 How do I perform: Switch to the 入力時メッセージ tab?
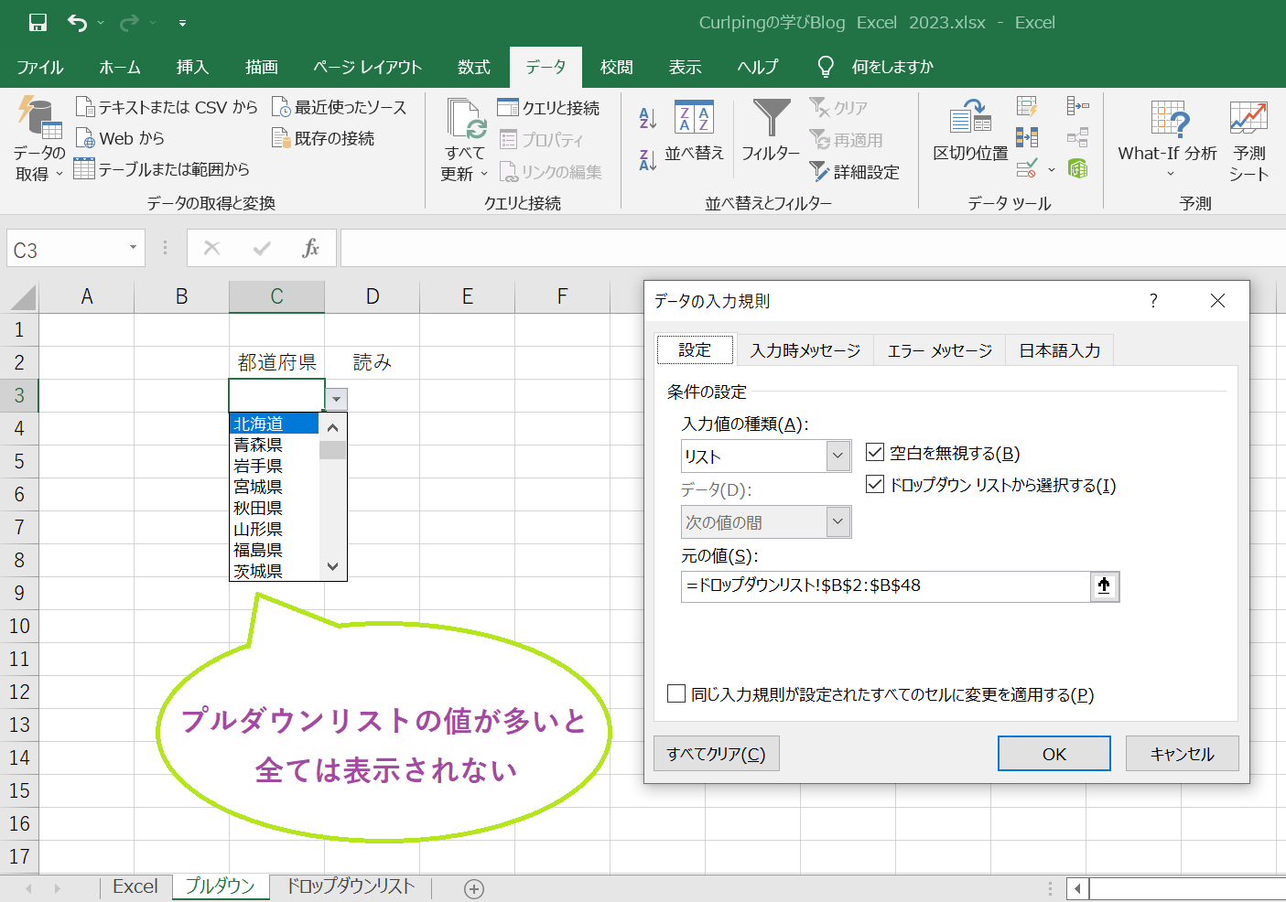[x=804, y=349]
